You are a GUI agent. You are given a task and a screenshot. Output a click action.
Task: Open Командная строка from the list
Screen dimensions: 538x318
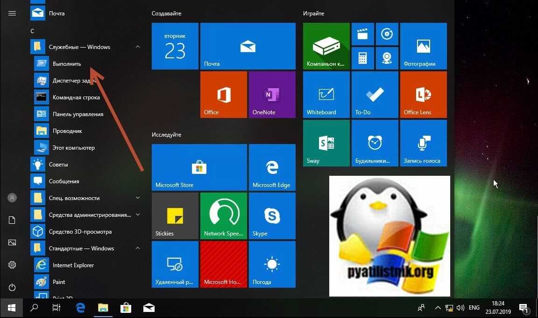[x=76, y=97]
